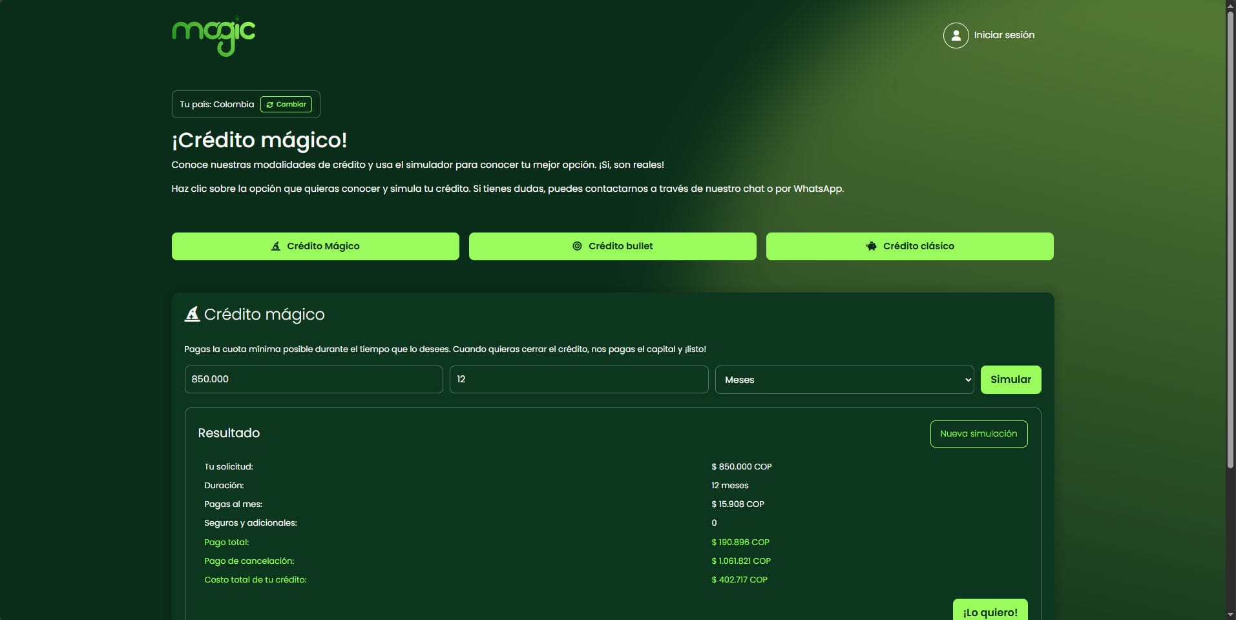Screen dimensions: 1236x620
Task: Click piggy bank icon on Crédito clásico button
Action: coord(871,246)
